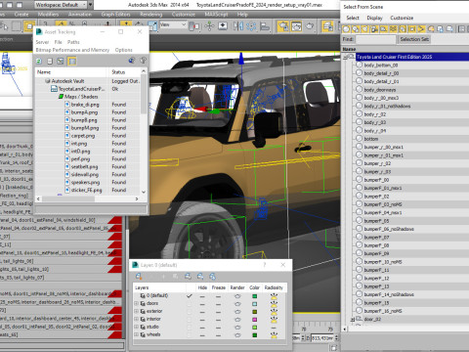
Task: Open MAXScript menu
Action: (x=216, y=15)
